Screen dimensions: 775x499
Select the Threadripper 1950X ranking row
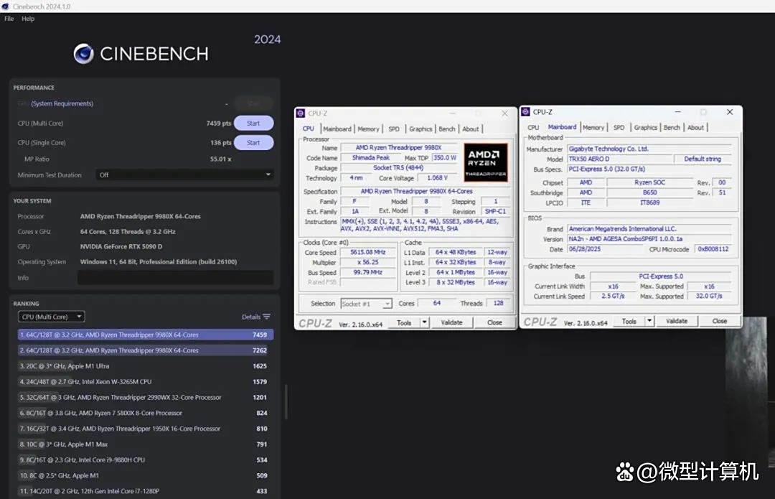point(145,429)
